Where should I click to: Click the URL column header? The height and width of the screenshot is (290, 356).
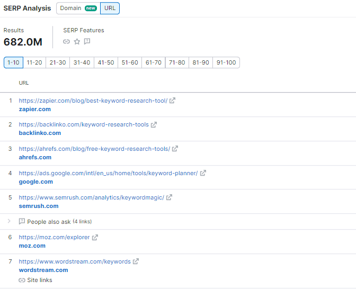point(24,83)
